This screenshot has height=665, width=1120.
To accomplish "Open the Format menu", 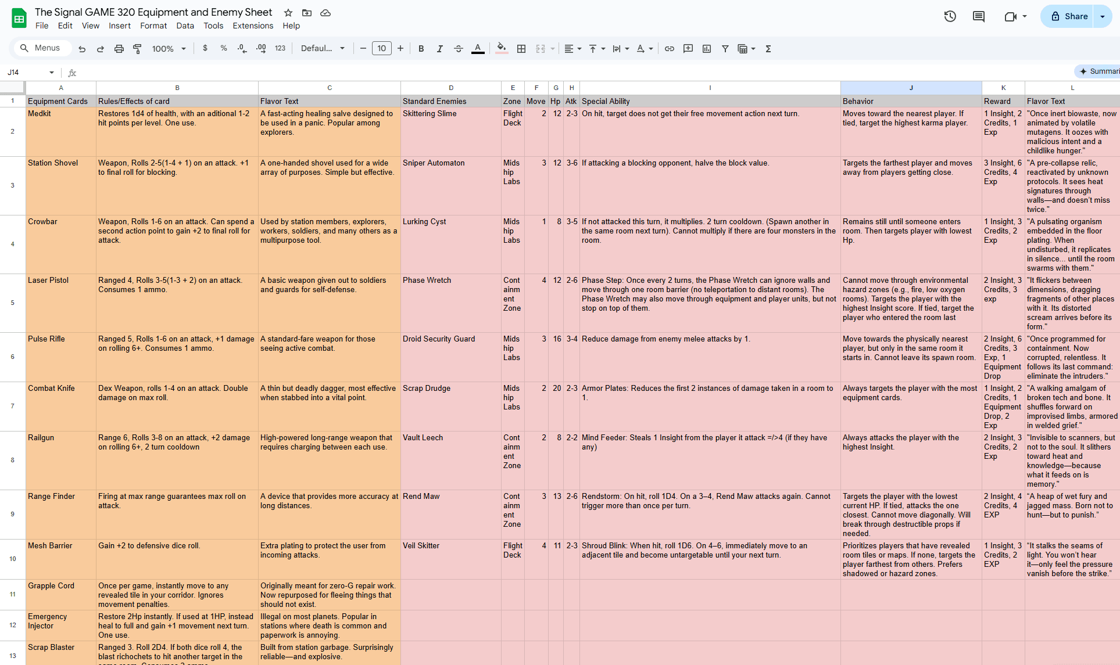I will [x=153, y=26].
